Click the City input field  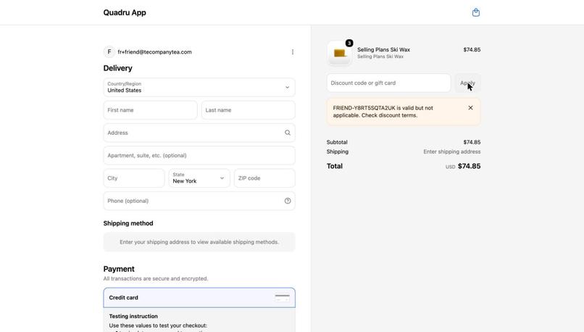[x=134, y=178]
